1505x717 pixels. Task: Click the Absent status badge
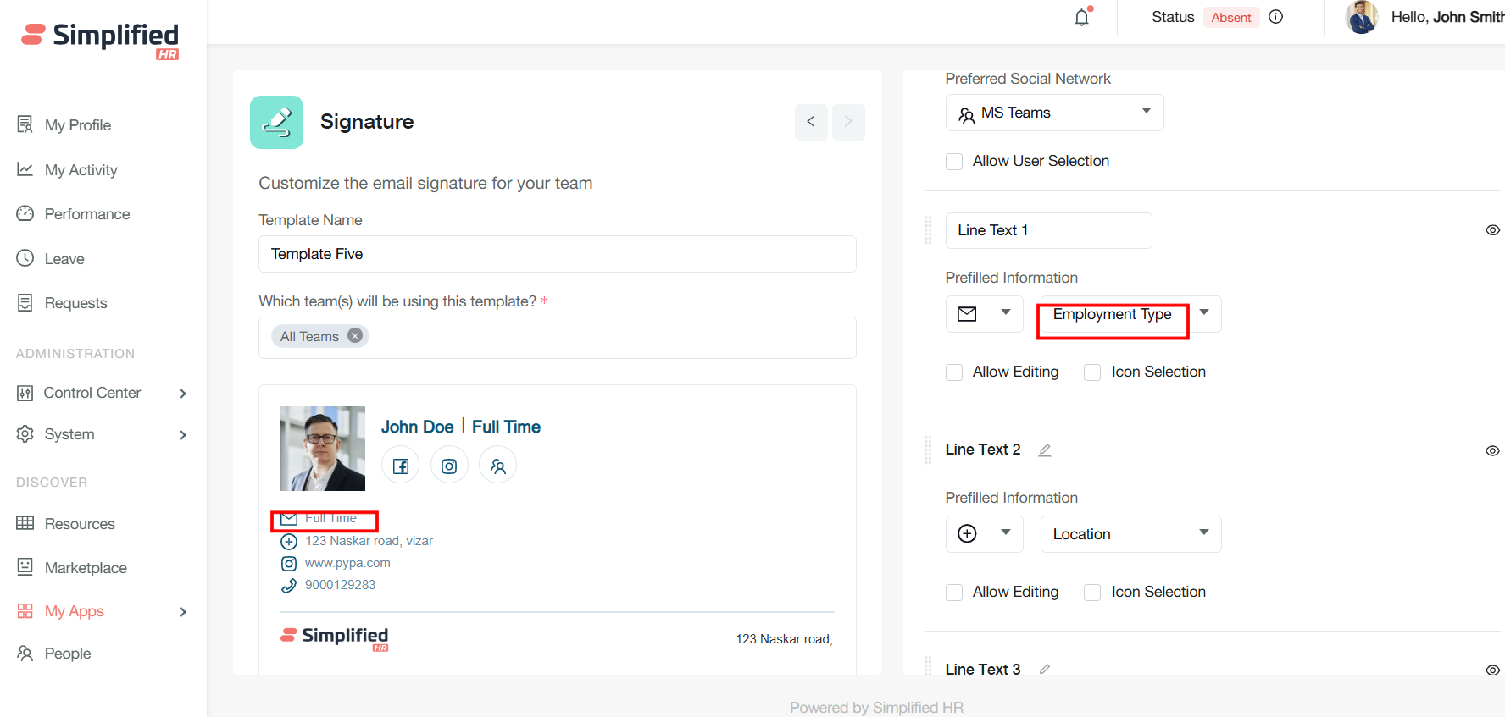coord(1230,18)
